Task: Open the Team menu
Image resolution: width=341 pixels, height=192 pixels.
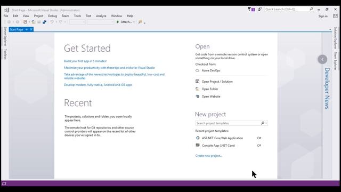Action: coord(65,16)
